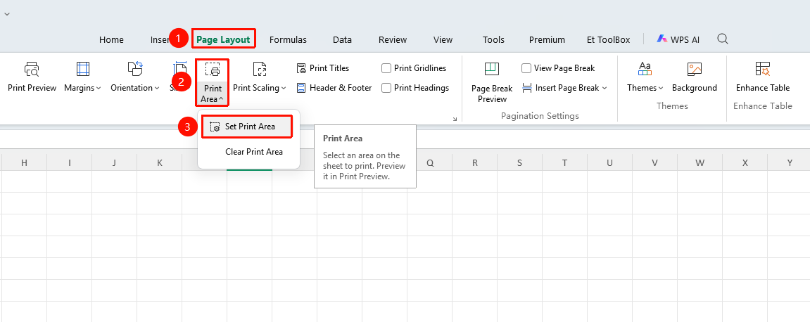Select column X header
The image size is (810, 322).
[745, 162]
